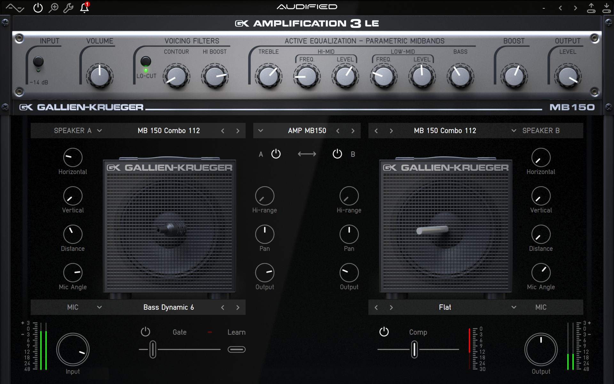Select next Speaker A cabinet arrow
The width and height of the screenshot is (614, 384).
[x=238, y=131]
